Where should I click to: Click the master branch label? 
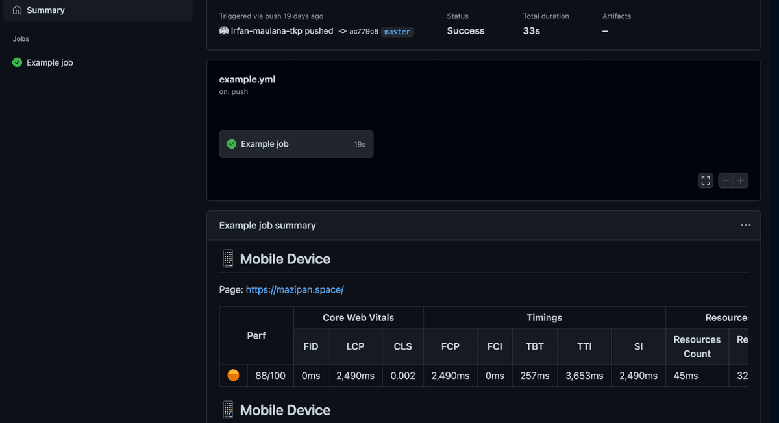pos(397,31)
